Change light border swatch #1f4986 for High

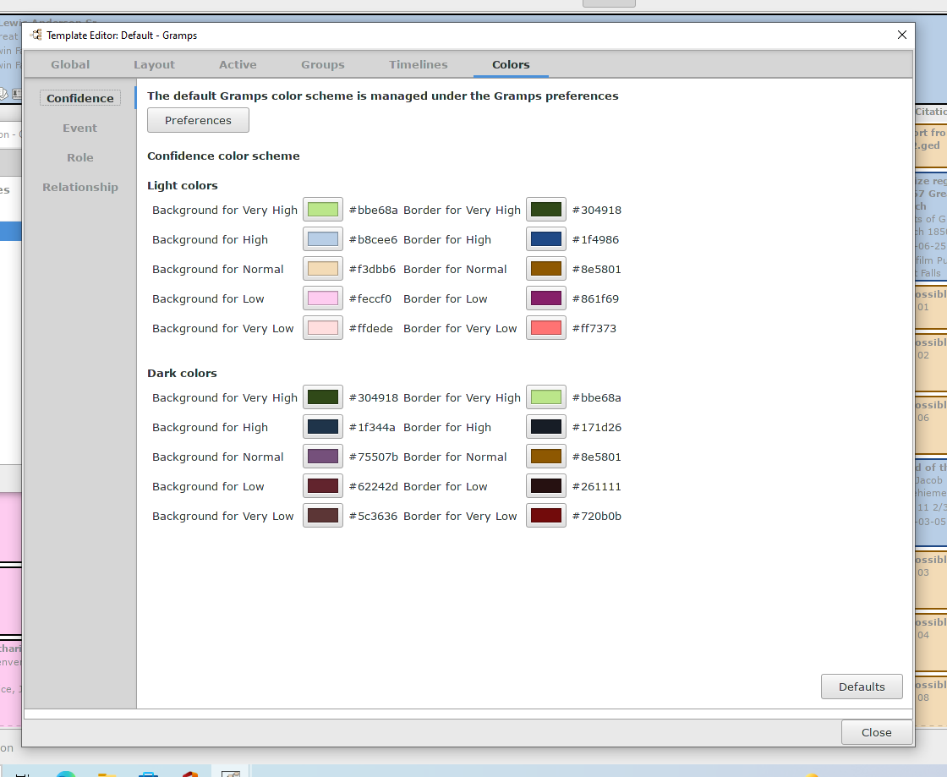(x=546, y=239)
